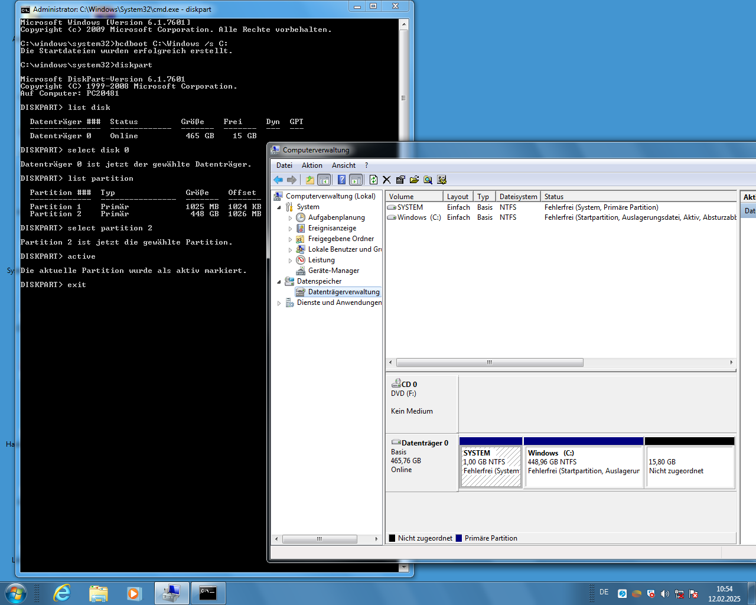Click the DE language indicator in taskbar
Image resolution: width=756 pixels, height=605 pixels.
point(604,592)
